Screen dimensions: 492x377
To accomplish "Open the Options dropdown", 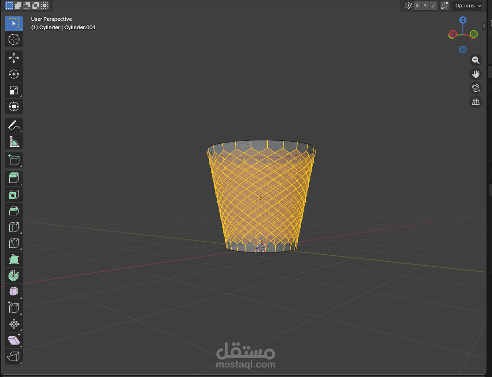I will tap(467, 6).
